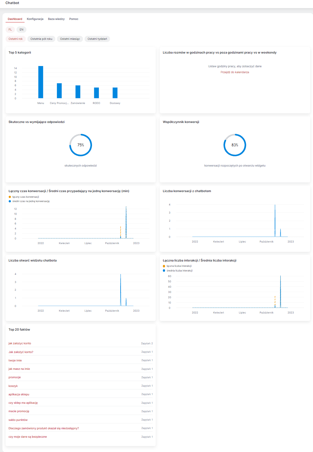Screen dimensions: 313x452
Task: Click the "promocje" fact
Action: click(x=15, y=377)
